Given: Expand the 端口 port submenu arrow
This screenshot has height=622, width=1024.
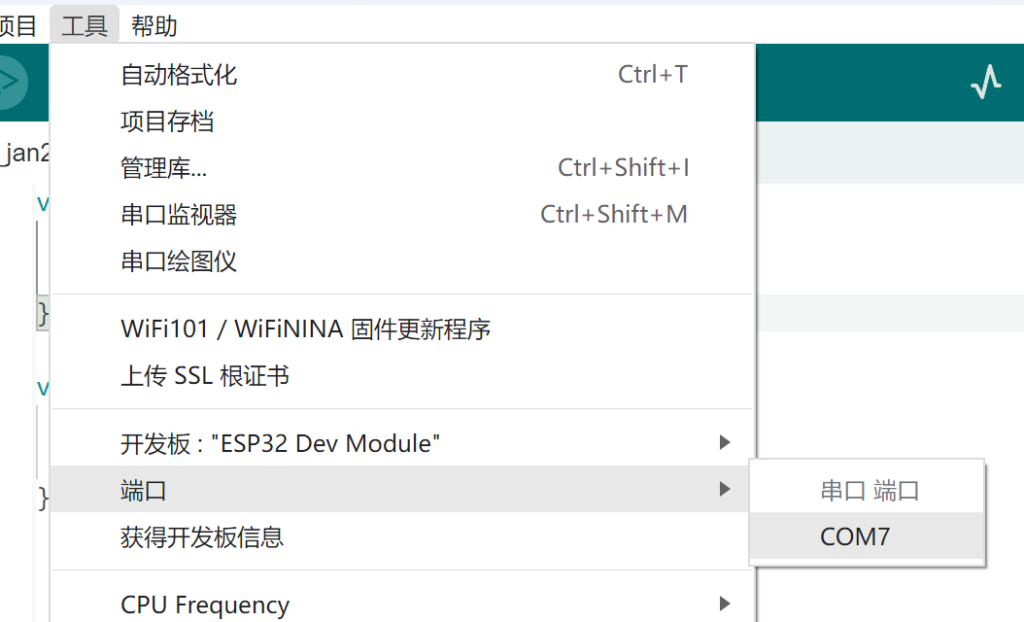Looking at the screenshot, I should (x=724, y=489).
